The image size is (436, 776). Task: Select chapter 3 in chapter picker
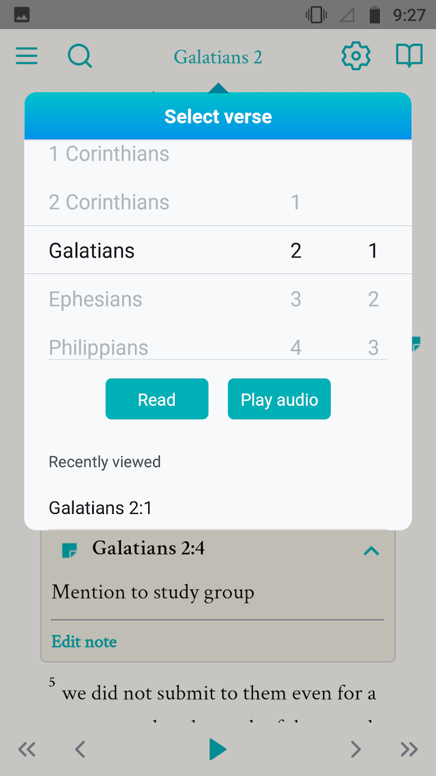point(296,299)
